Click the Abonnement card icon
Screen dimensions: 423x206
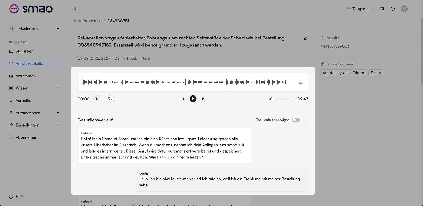click(11, 137)
